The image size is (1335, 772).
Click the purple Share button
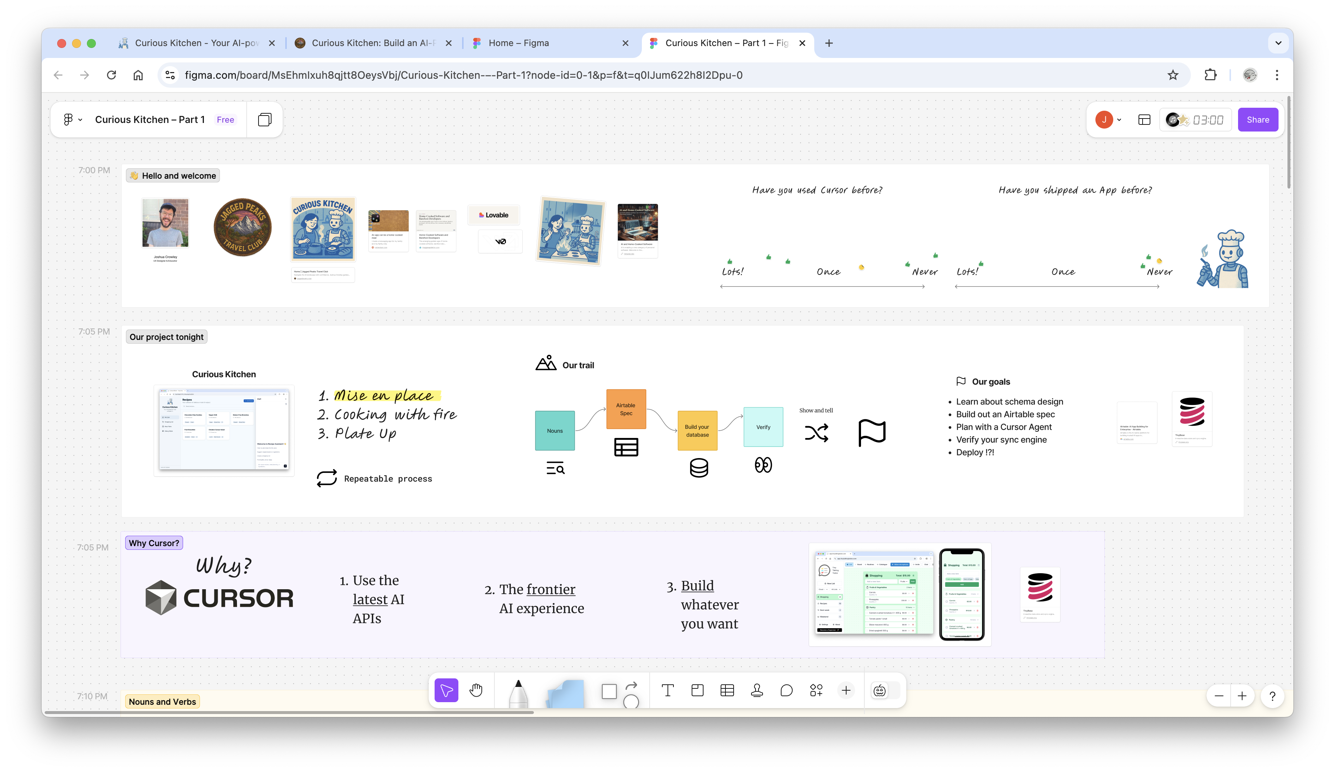1257,120
